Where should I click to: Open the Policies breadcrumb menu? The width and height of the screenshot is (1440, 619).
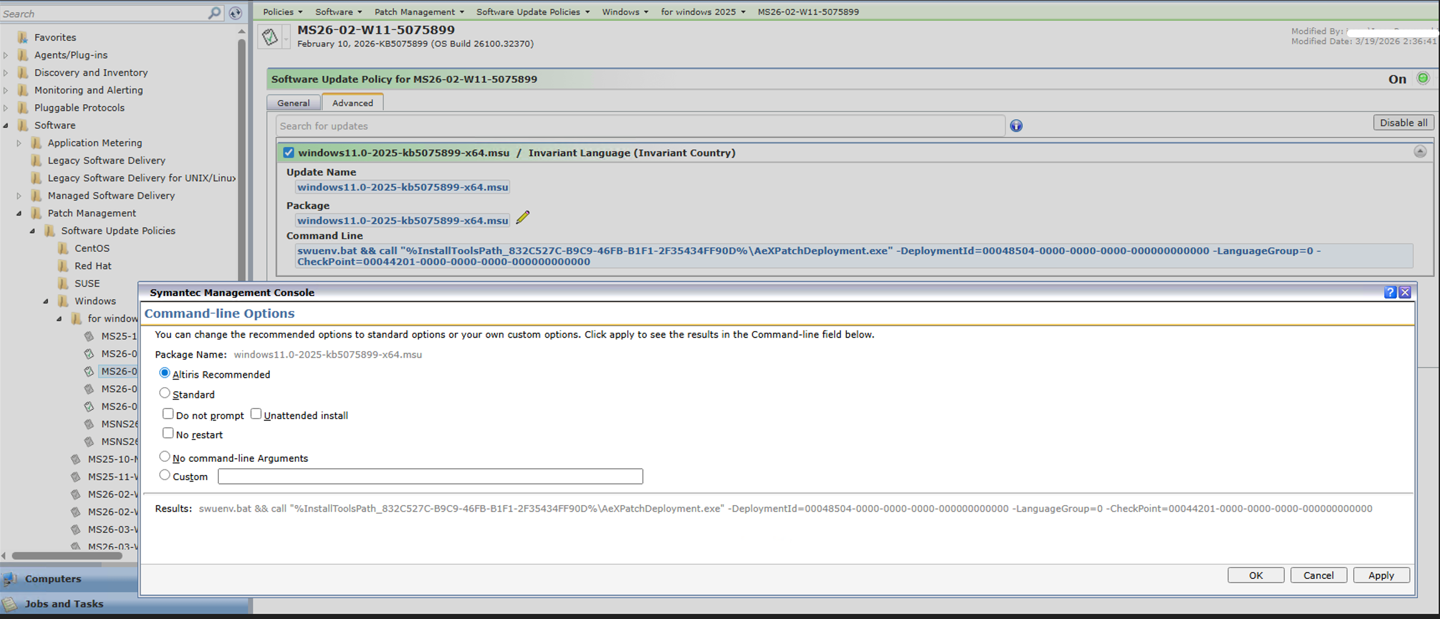(282, 12)
